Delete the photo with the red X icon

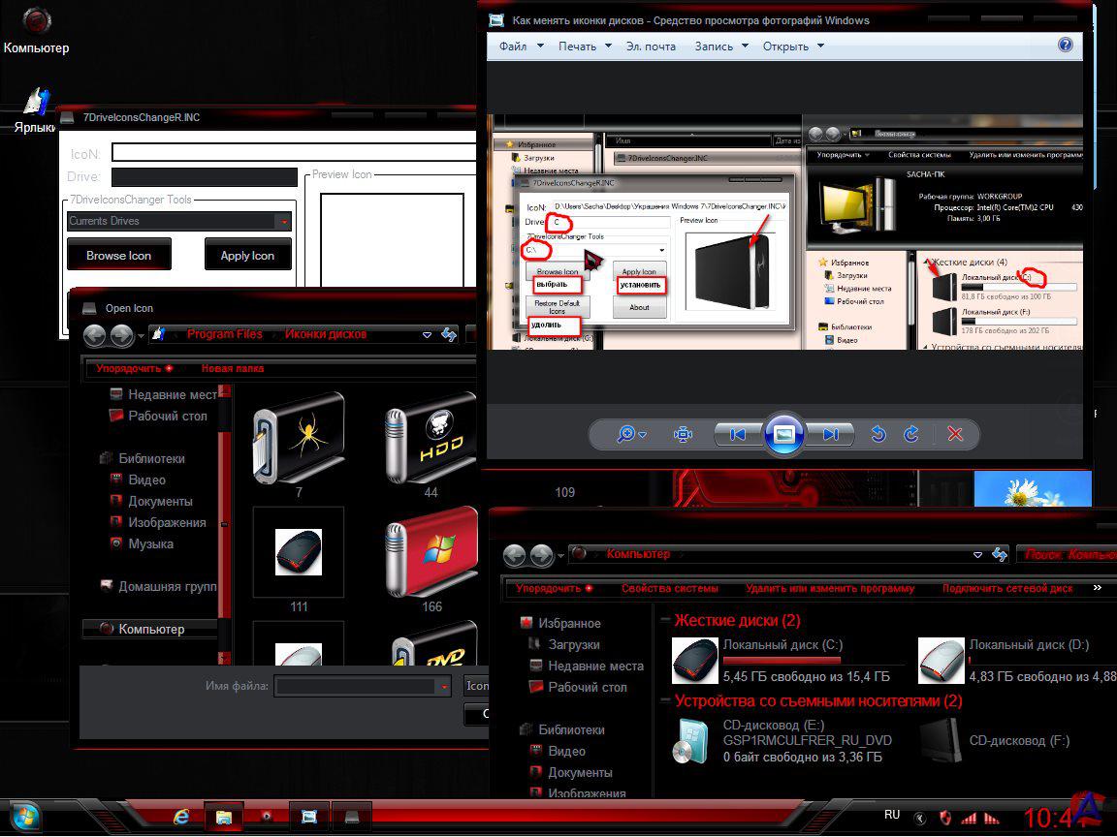[955, 435]
